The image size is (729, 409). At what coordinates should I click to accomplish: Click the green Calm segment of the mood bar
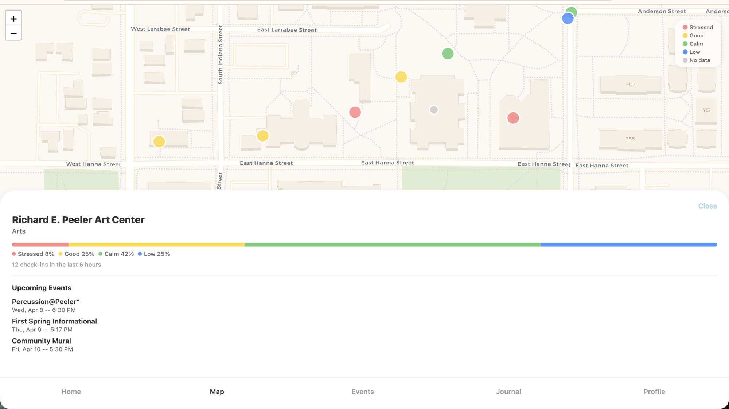point(393,245)
